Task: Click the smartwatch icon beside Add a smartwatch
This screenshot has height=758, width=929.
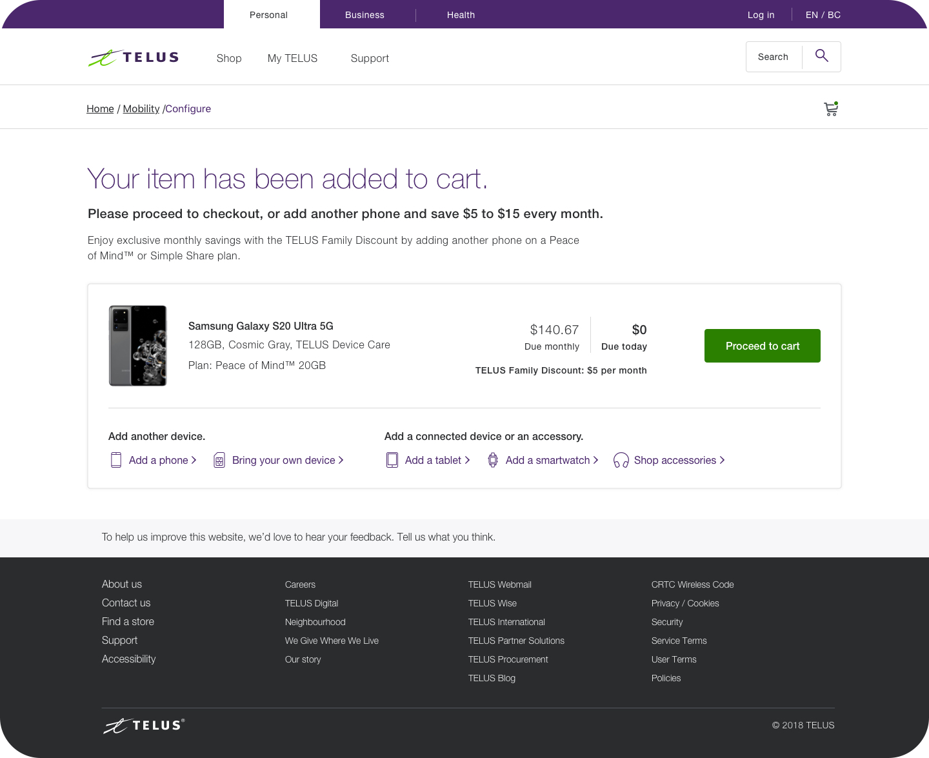Action: [493, 460]
